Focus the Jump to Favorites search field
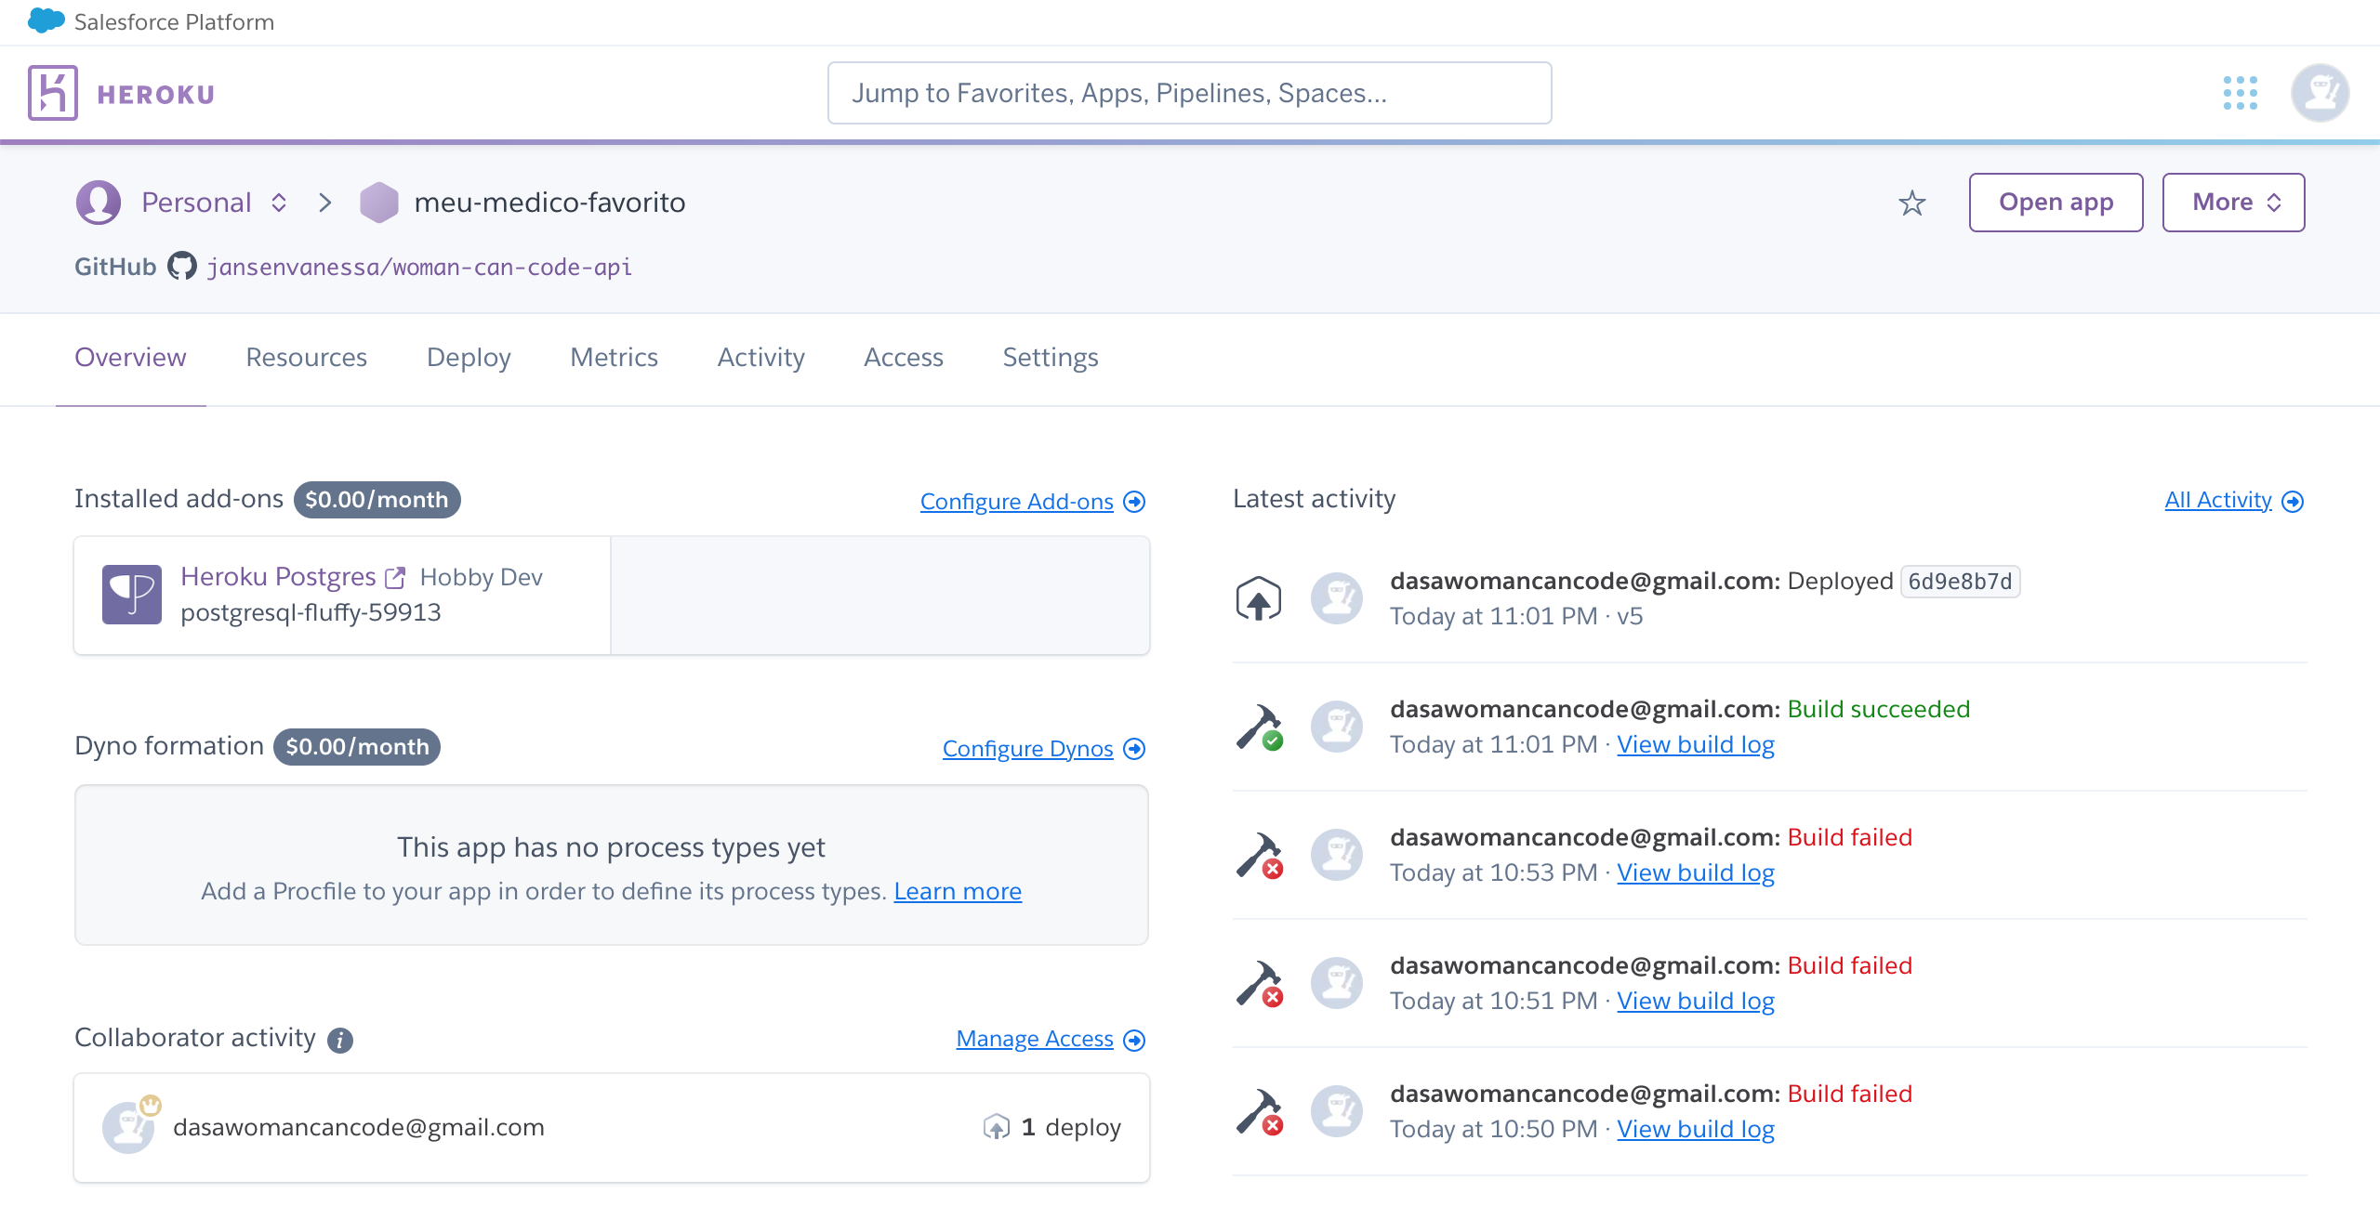2380x1206 pixels. [1189, 93]
